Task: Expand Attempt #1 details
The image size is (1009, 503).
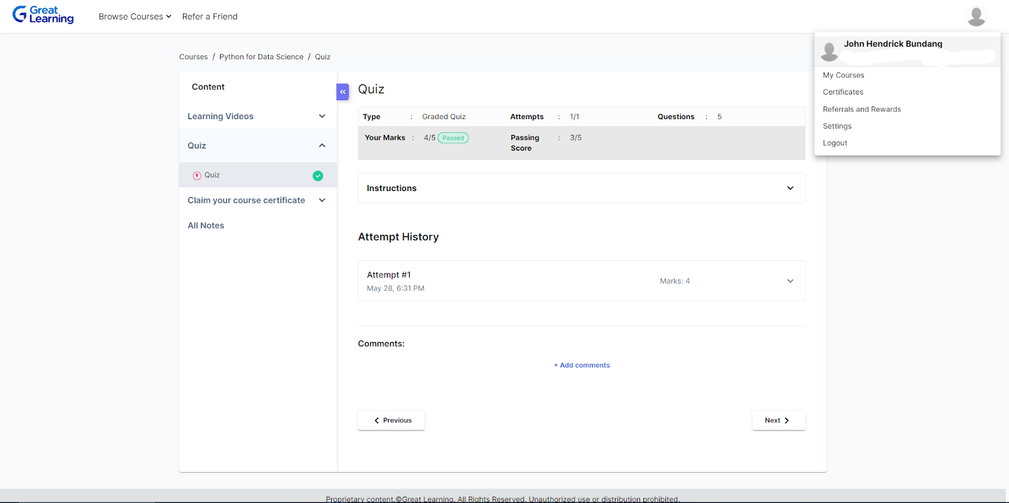Action: (581, 280)
